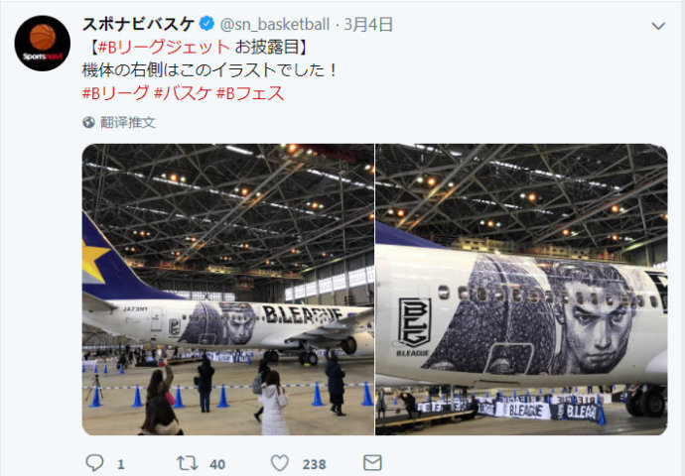Open the direct message envelope icon
The image size is (685, 476).
point(372,463)
